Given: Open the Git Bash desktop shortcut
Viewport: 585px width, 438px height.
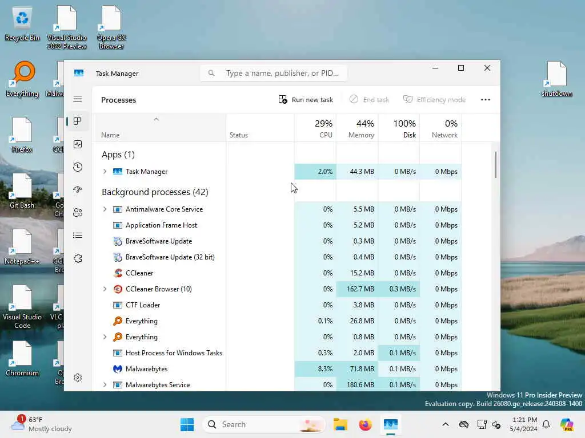Looking at the screenshot, I should click(22, 191).
